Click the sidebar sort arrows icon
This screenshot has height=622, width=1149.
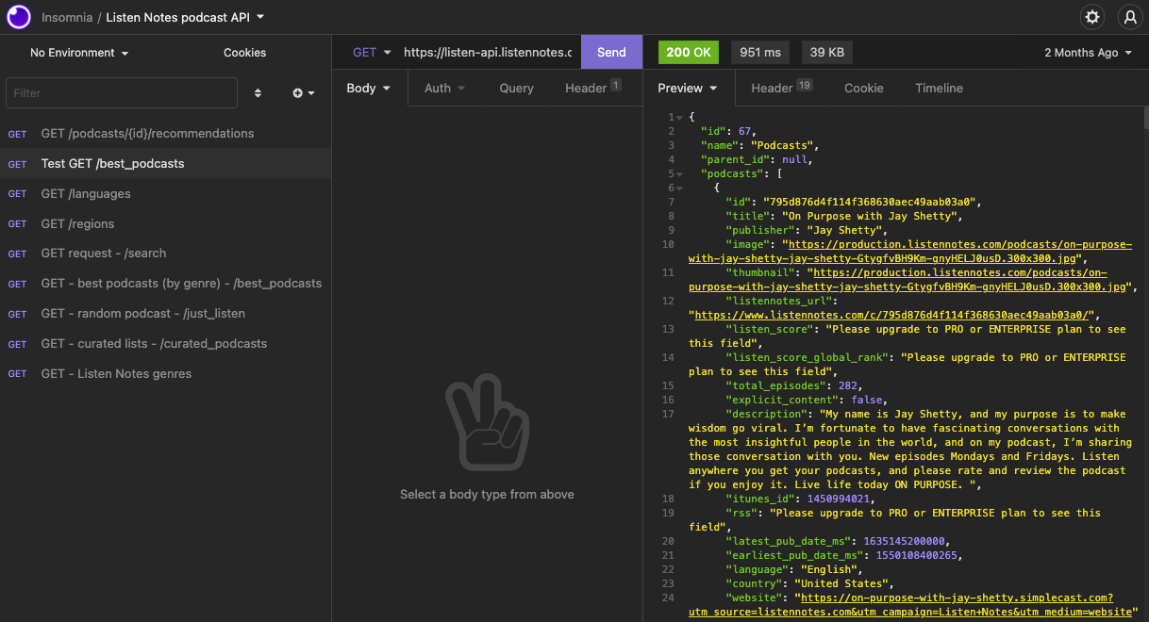(257, 92)
